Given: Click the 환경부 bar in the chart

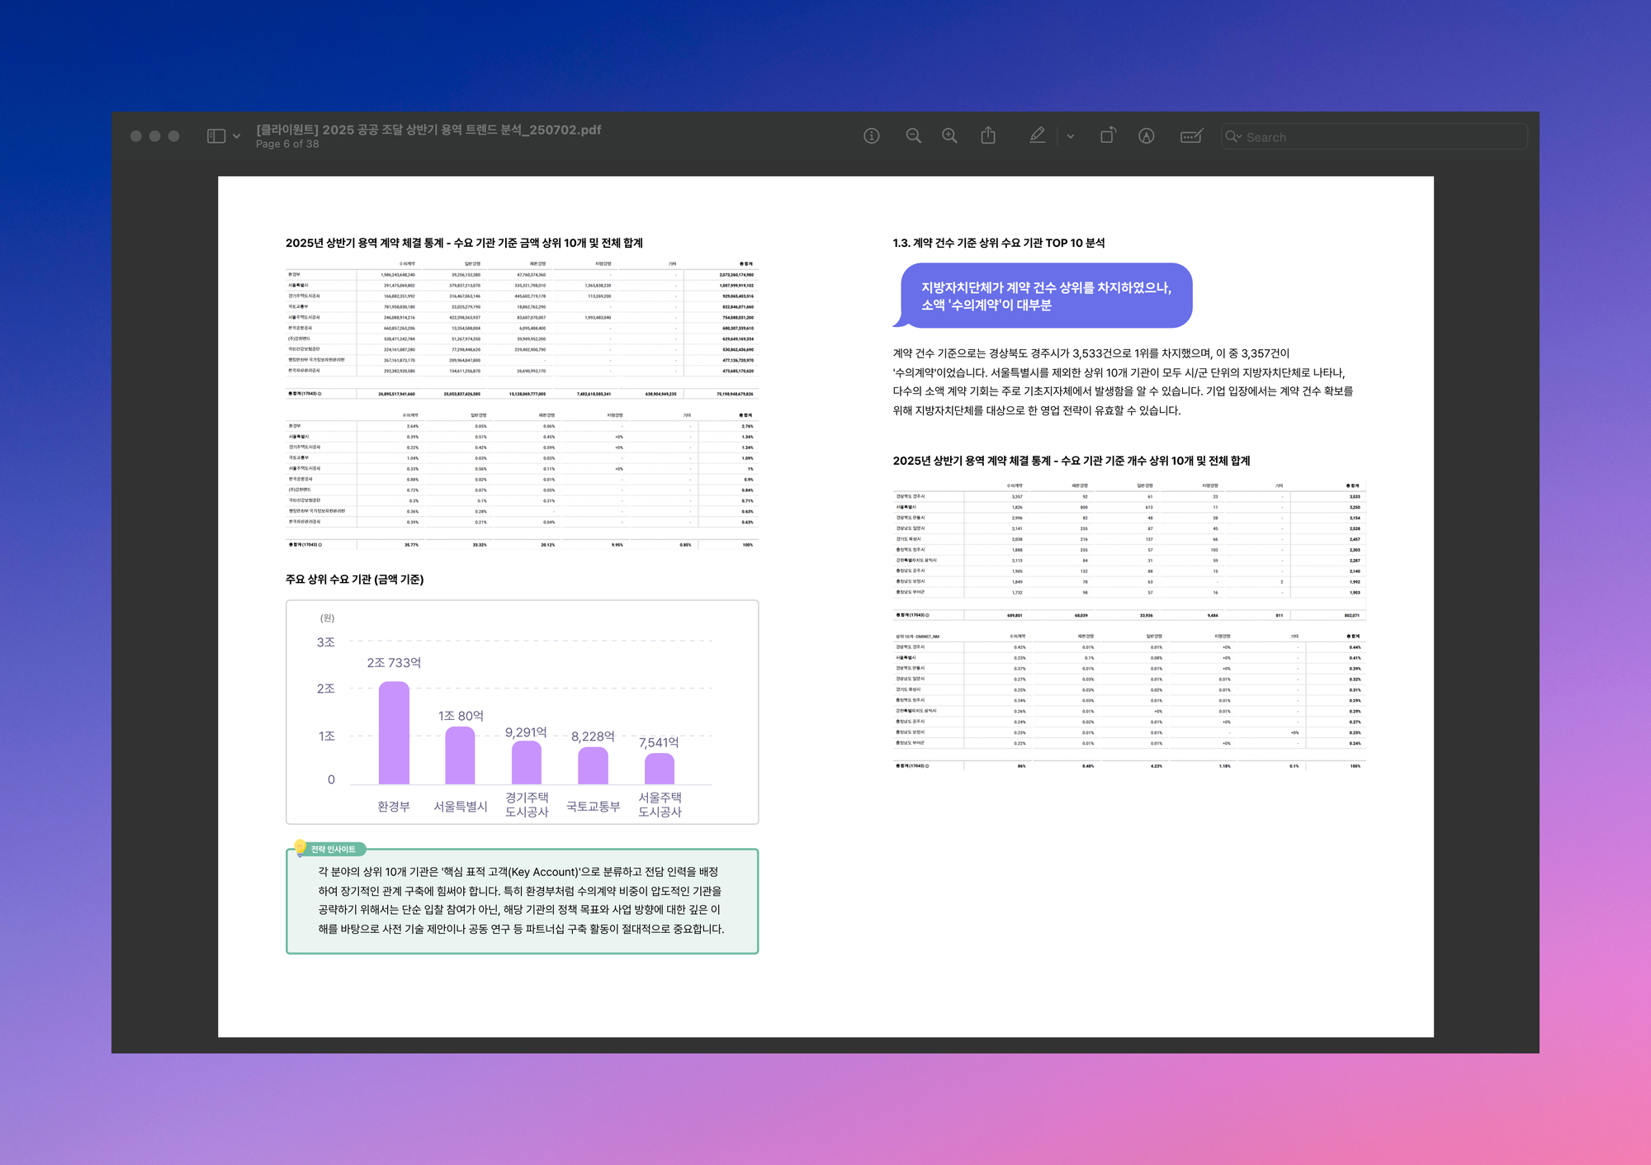Looking at the screenshot, I should click(x=394, y=733).
